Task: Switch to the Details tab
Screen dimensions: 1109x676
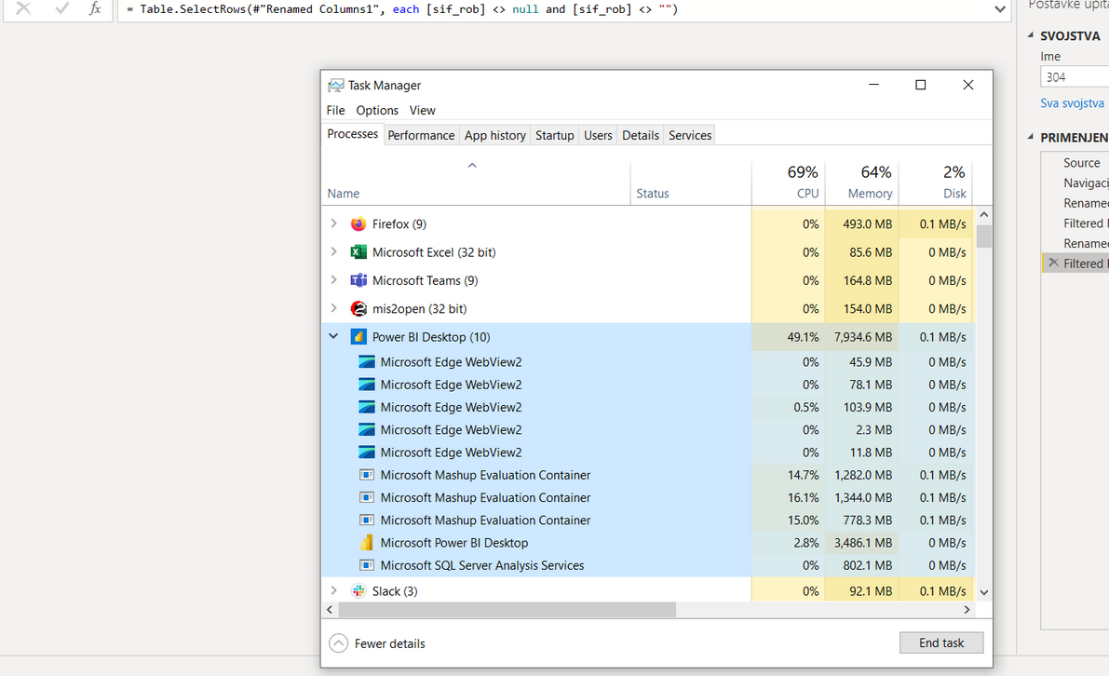Action: point(640,135)
